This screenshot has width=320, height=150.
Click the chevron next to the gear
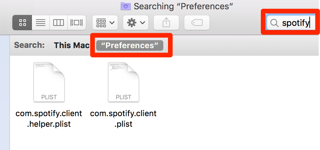coord(142,23)
